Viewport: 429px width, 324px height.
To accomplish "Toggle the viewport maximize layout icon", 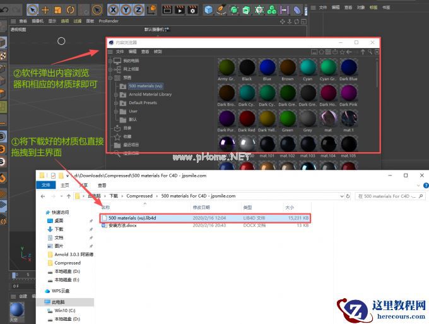I will 303,21.
